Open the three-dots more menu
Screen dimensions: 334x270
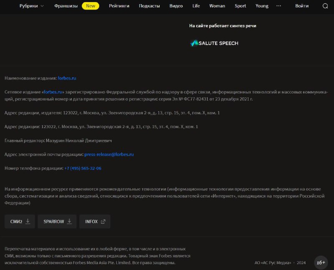[278, 6]
